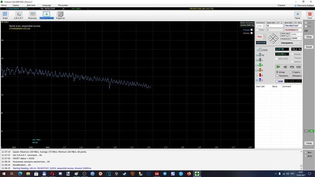
Task: Open Просмотр буфера buffer view
Action: tap(304, 5)
